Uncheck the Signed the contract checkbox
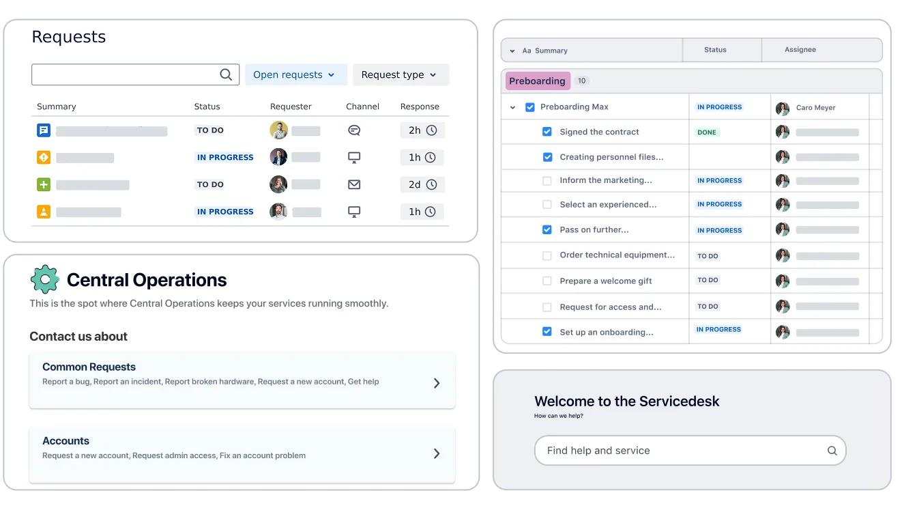 coord(547,132)
